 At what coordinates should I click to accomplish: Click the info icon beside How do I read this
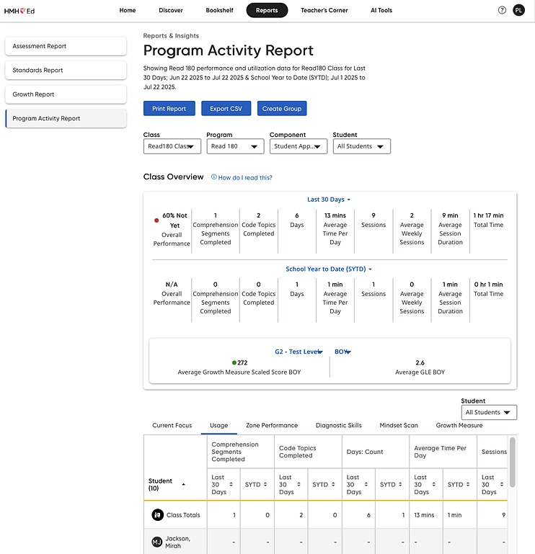click(x=214, y=177)
